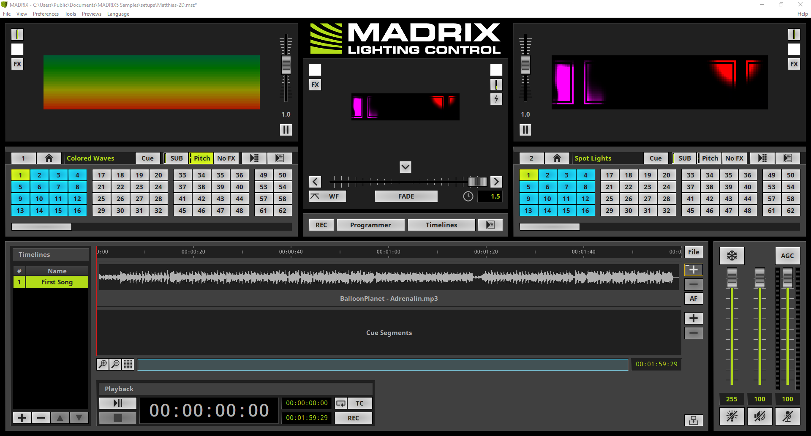
Task: Select First Song timeline row
Action: (x=51, y=282)
